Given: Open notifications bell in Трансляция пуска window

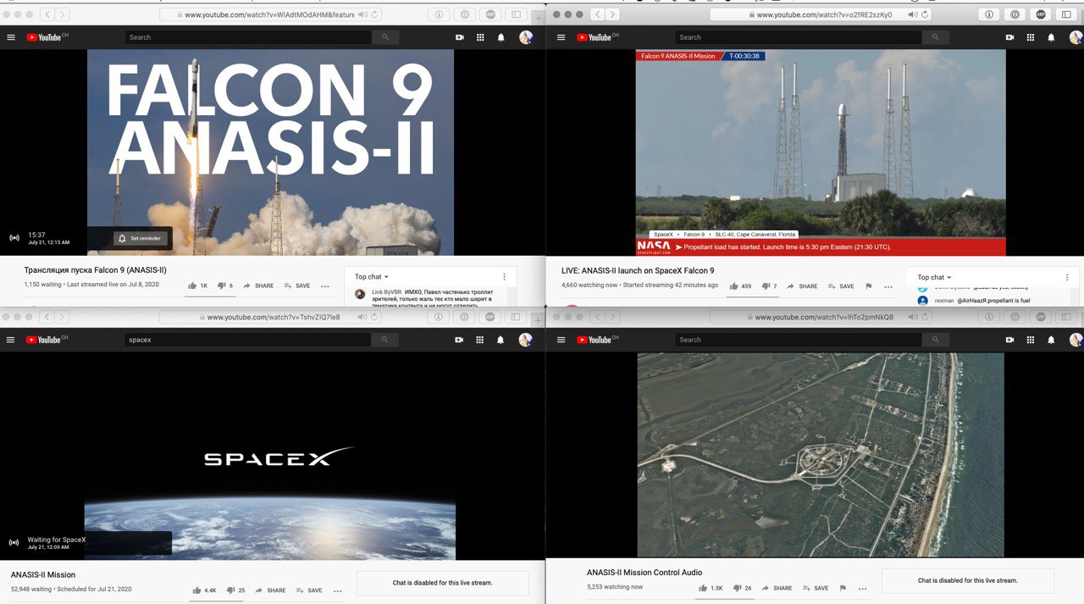Looking at the screenshot, I should [501, 37].
